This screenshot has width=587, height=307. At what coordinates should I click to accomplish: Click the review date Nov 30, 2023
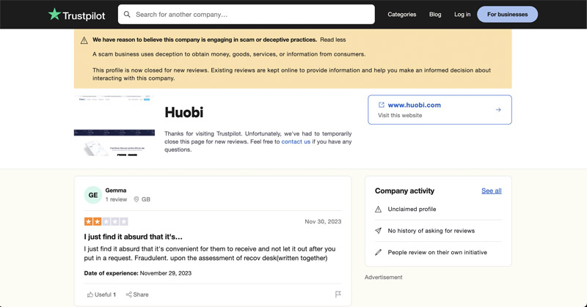pyautogui.click(x=323, y=221)
